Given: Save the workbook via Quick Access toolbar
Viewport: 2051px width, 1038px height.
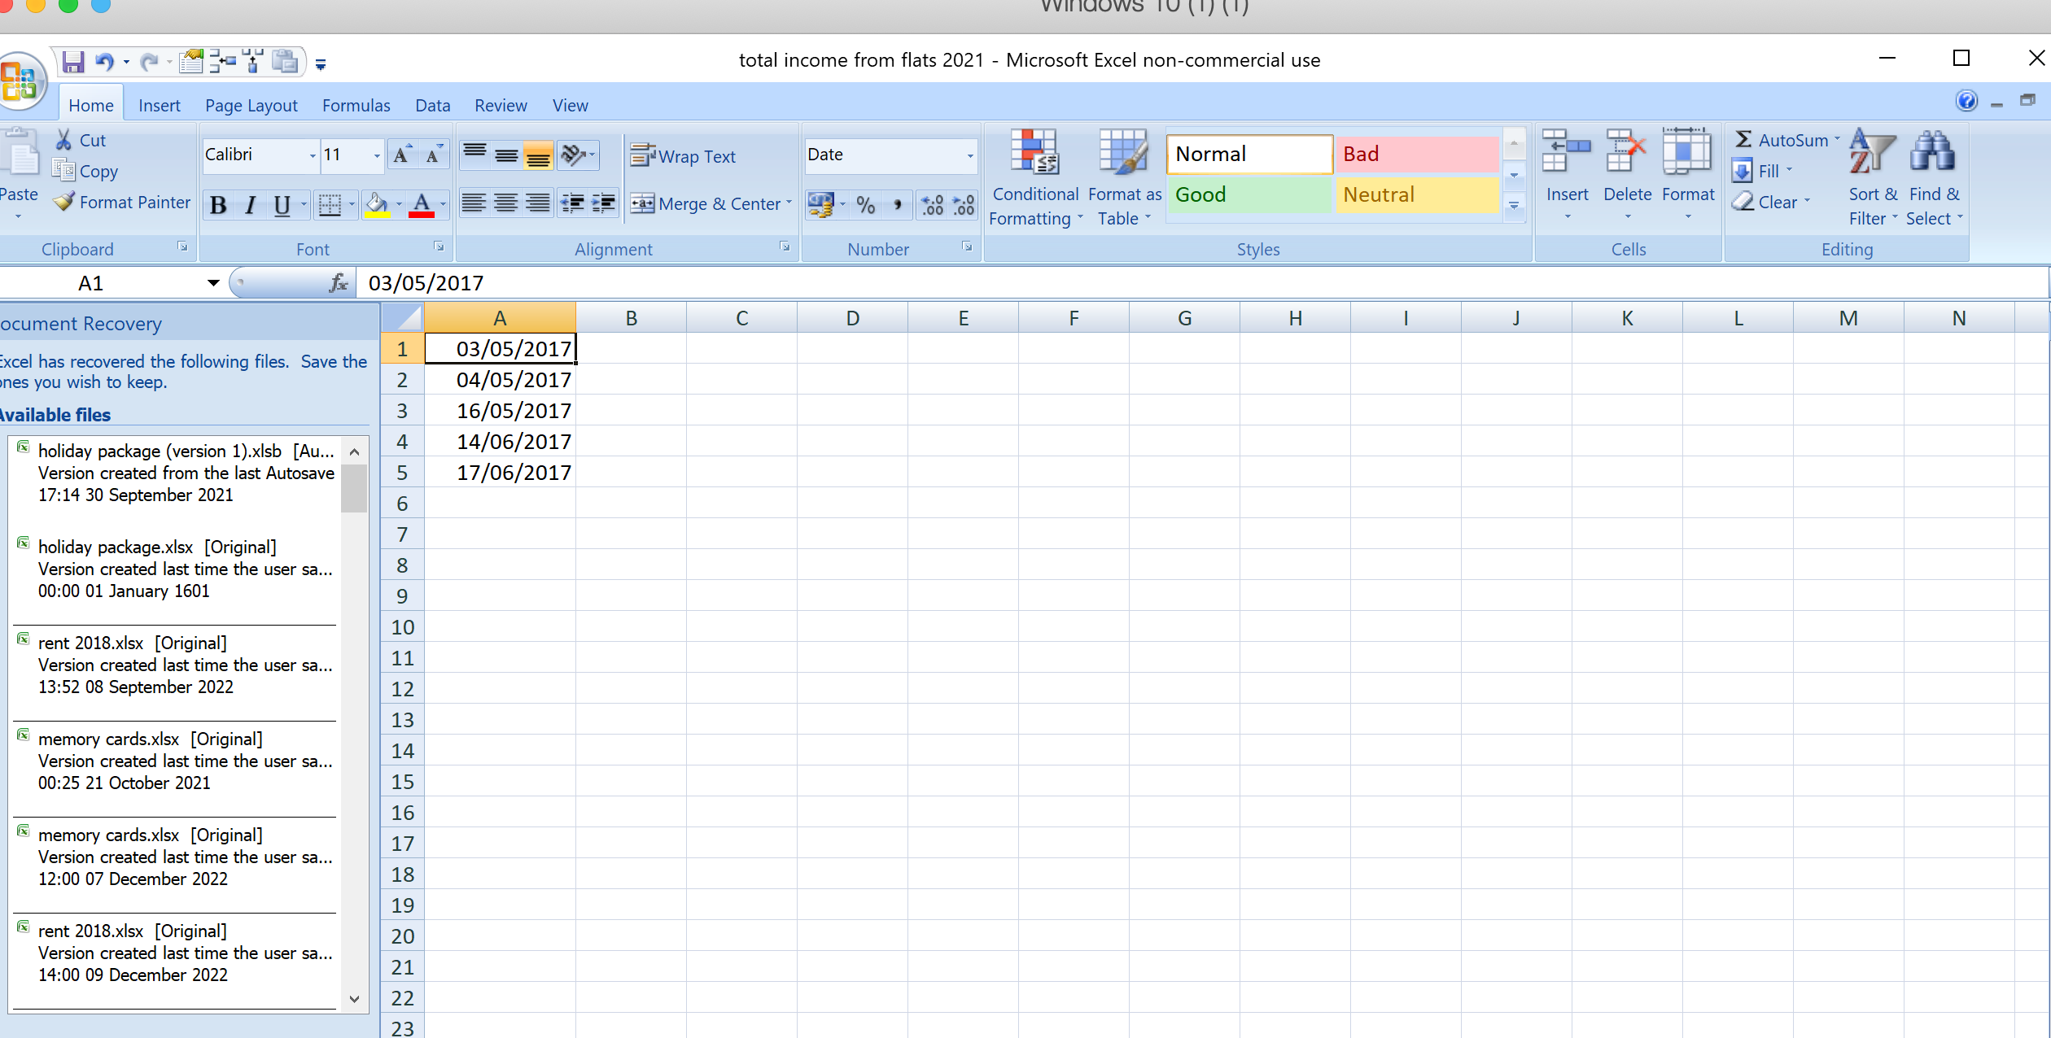Looking at the screenshot, I should click(x=72, y=61).
